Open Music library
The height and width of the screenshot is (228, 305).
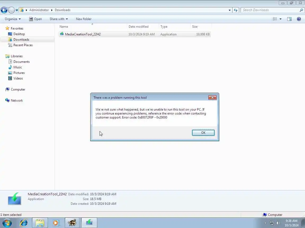tap(18, 67)
